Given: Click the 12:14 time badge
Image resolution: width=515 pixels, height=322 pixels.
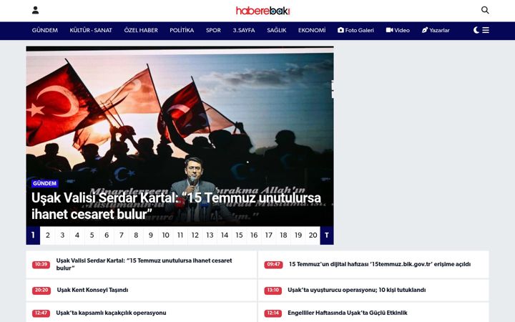Looking at the screenshot, I should point(273,313).
